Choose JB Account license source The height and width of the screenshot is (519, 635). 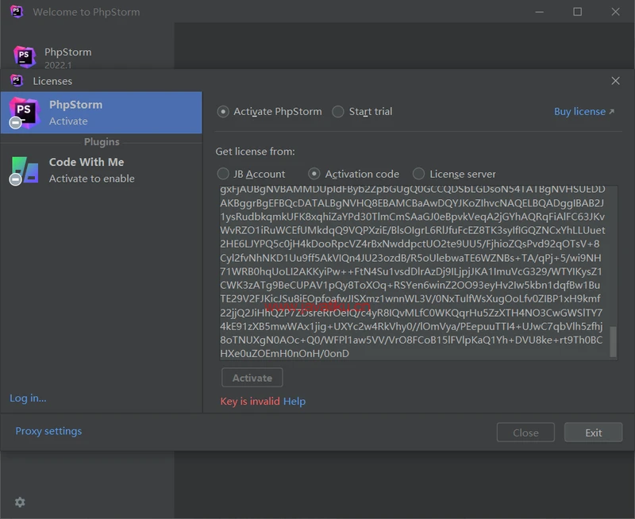(223, 174)
